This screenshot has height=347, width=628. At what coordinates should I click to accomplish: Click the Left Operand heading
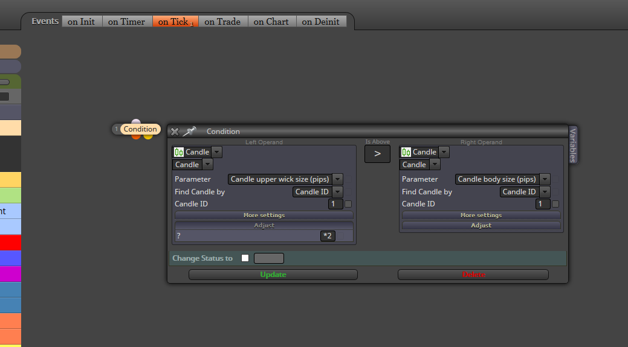[264, 142]
